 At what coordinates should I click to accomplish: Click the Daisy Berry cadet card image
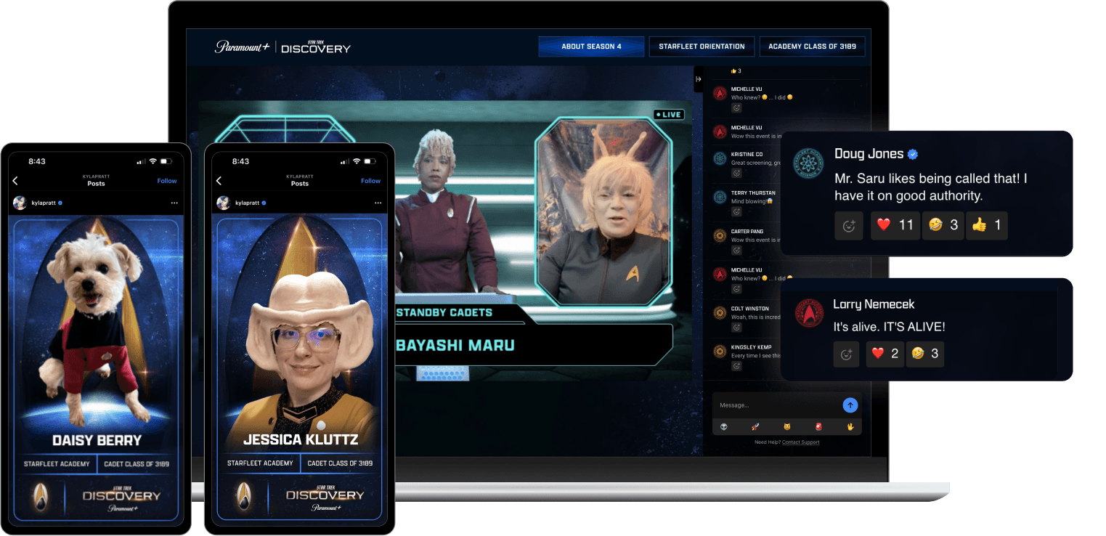click(97, 369)
